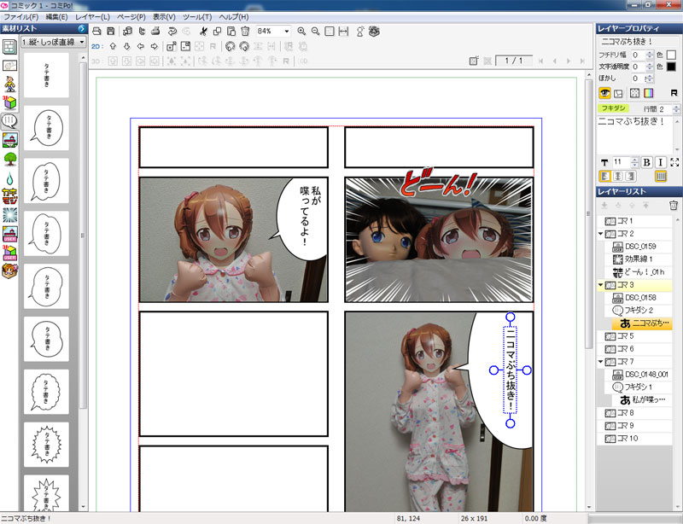Set text alignment to first option

[x=605, y=177]
